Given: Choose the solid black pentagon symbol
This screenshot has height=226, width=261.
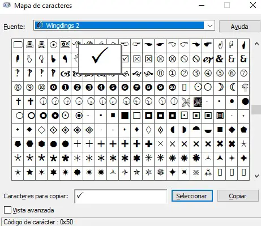Looking at the screenshot, I should (x=243, y=130).
